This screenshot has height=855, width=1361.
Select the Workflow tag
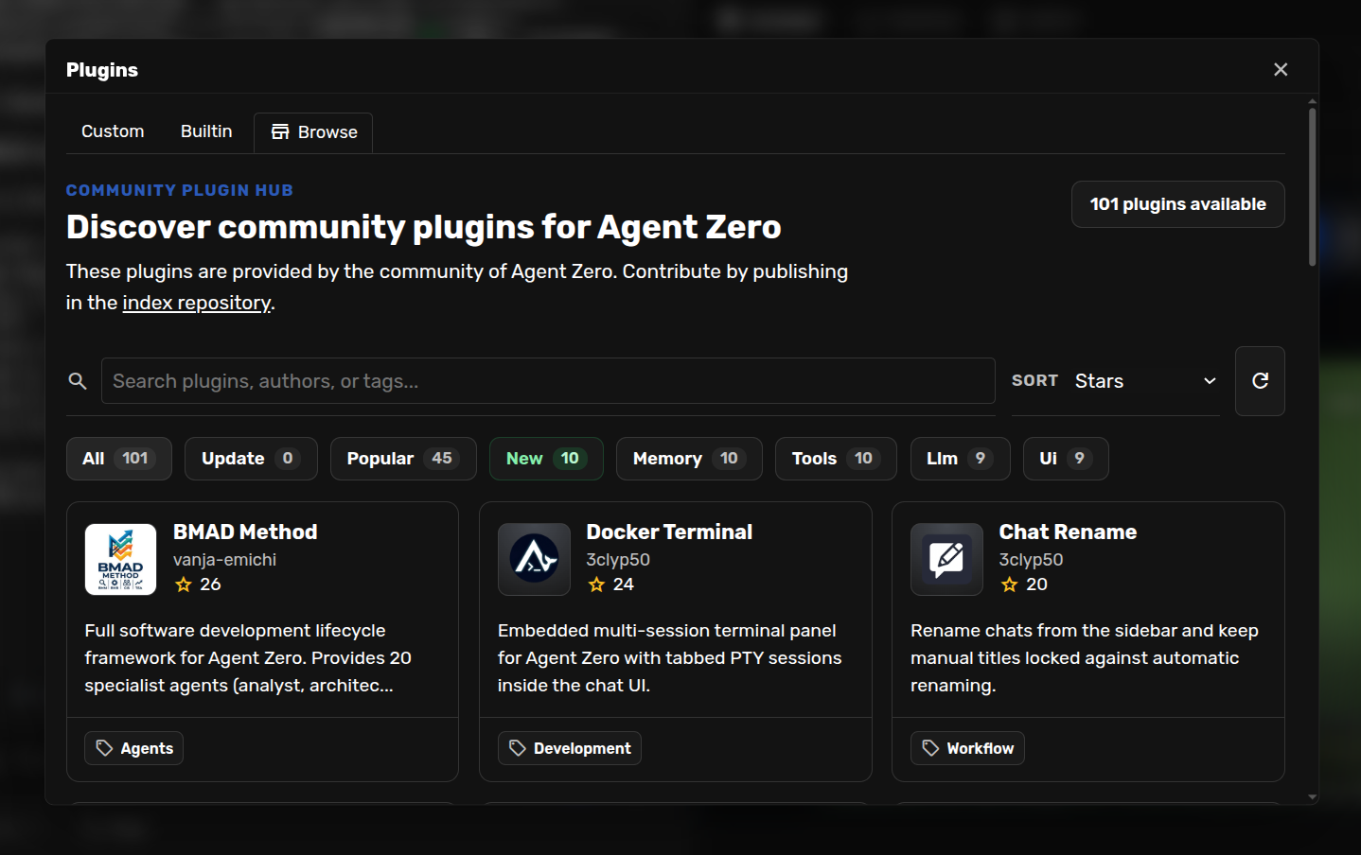[x=967, y=748]
